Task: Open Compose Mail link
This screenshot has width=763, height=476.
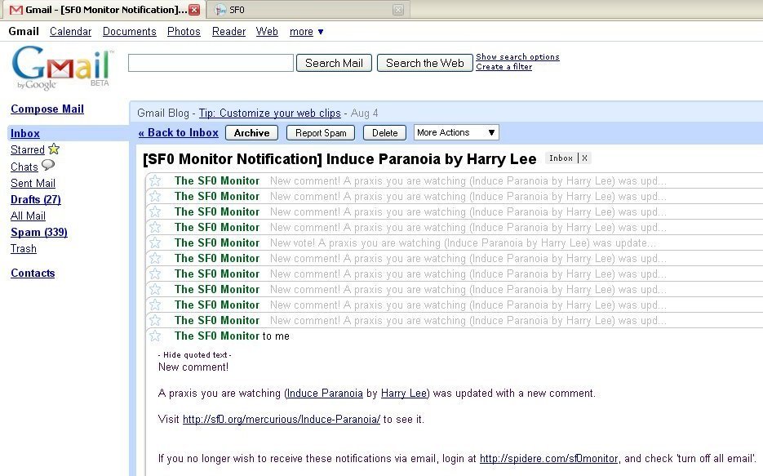Action: [47, 109]
